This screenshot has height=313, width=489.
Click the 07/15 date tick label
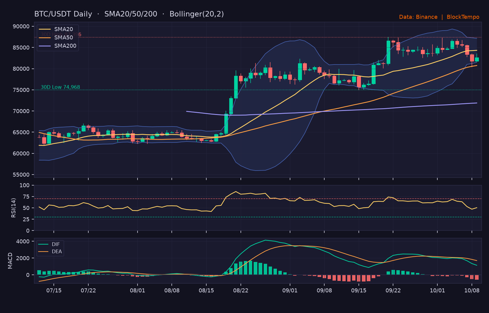[x=54, y=290]
